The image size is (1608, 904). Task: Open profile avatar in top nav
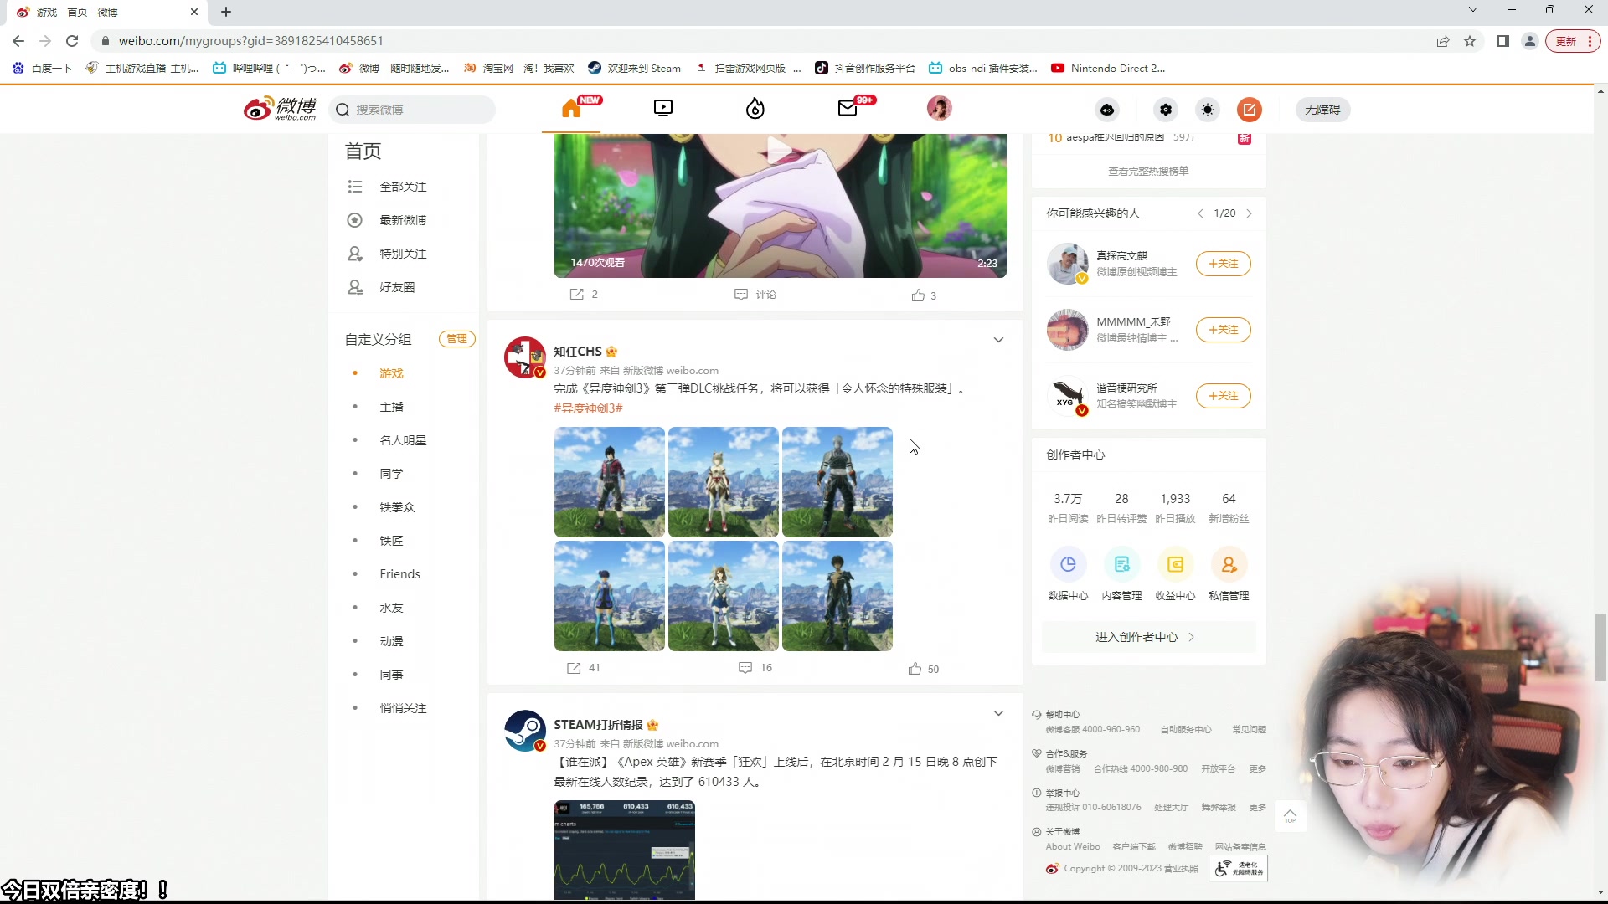[x=940, y=108]
